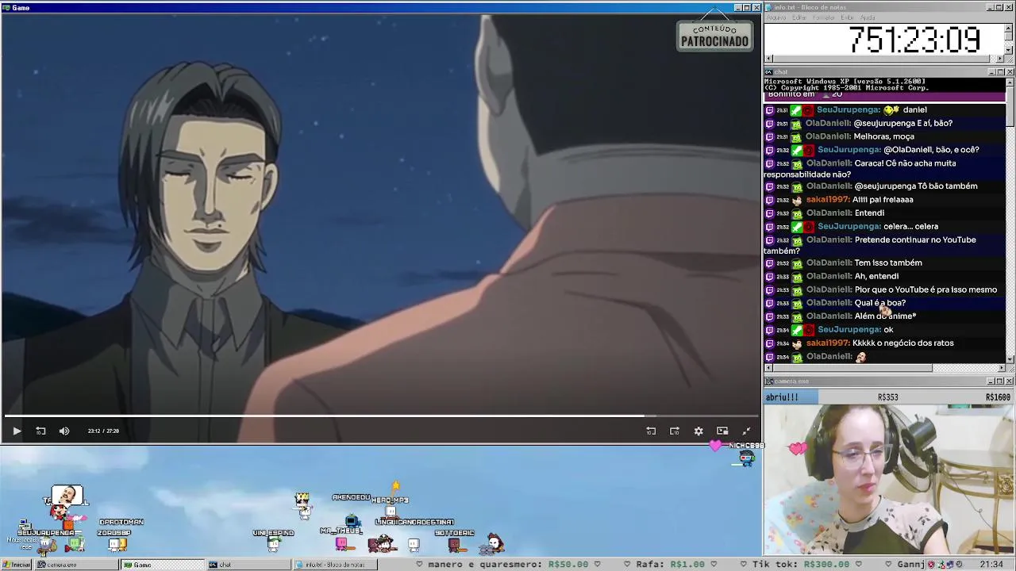Image resolution: width=1016 pixels, height=571 pixels.
Task: Click green badge on 'Entendi' message
Action: click(x=797, y=214)
